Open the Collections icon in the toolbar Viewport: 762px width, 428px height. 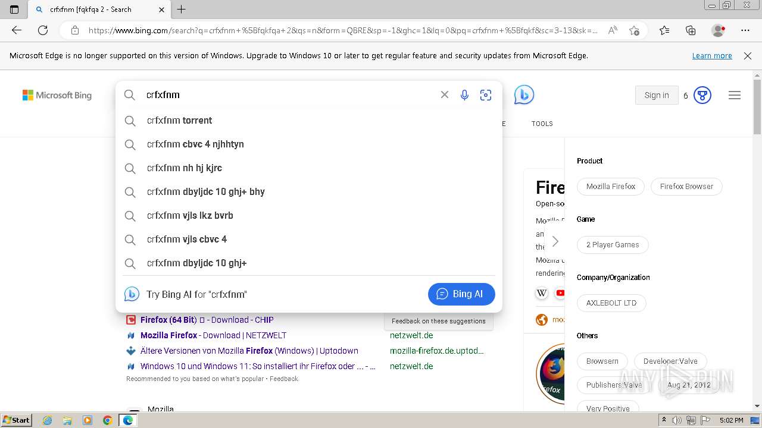(x=691, y=30)
